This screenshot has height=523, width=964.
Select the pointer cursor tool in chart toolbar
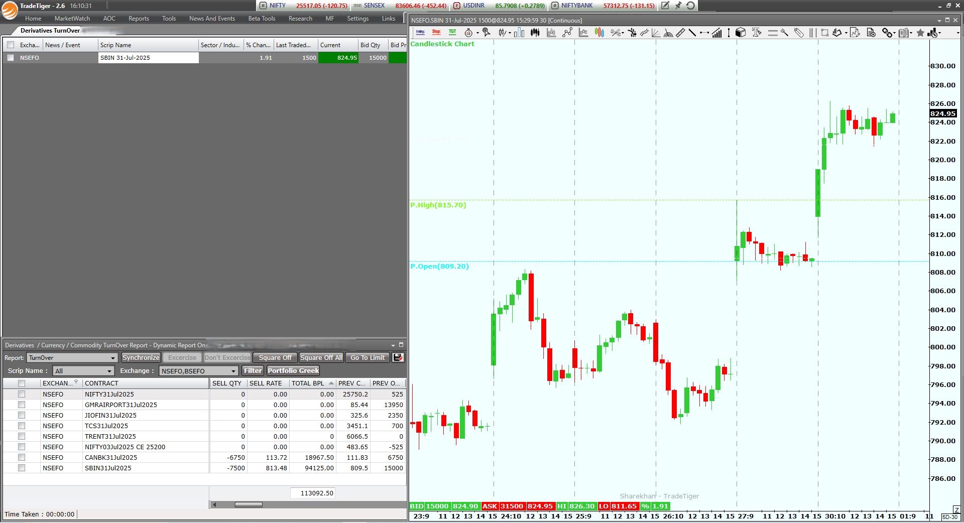pos(486,33)
